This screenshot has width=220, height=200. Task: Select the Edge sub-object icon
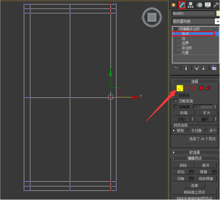[187, 88]
